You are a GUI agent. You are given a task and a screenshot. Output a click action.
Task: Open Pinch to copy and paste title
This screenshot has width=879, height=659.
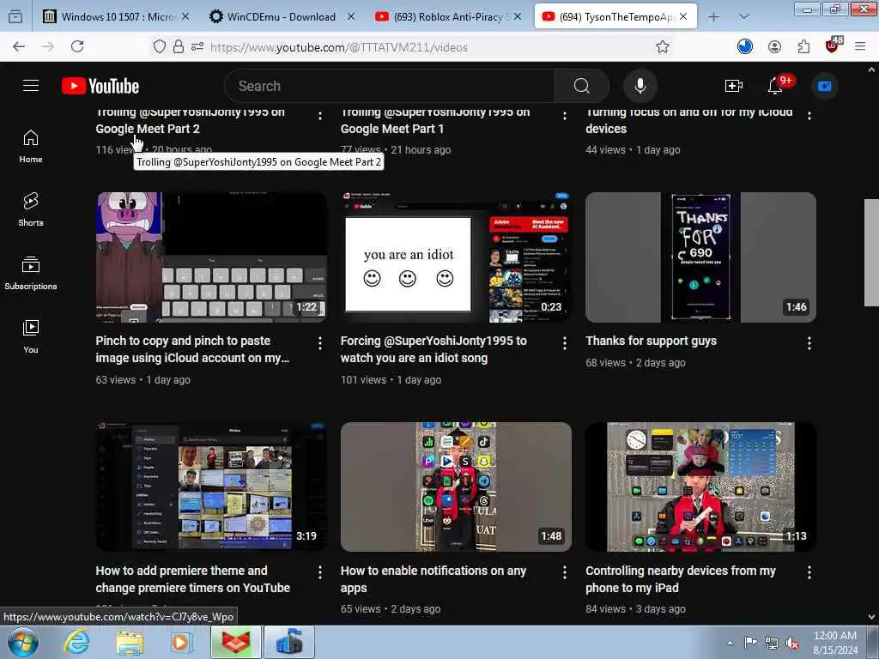192,349
